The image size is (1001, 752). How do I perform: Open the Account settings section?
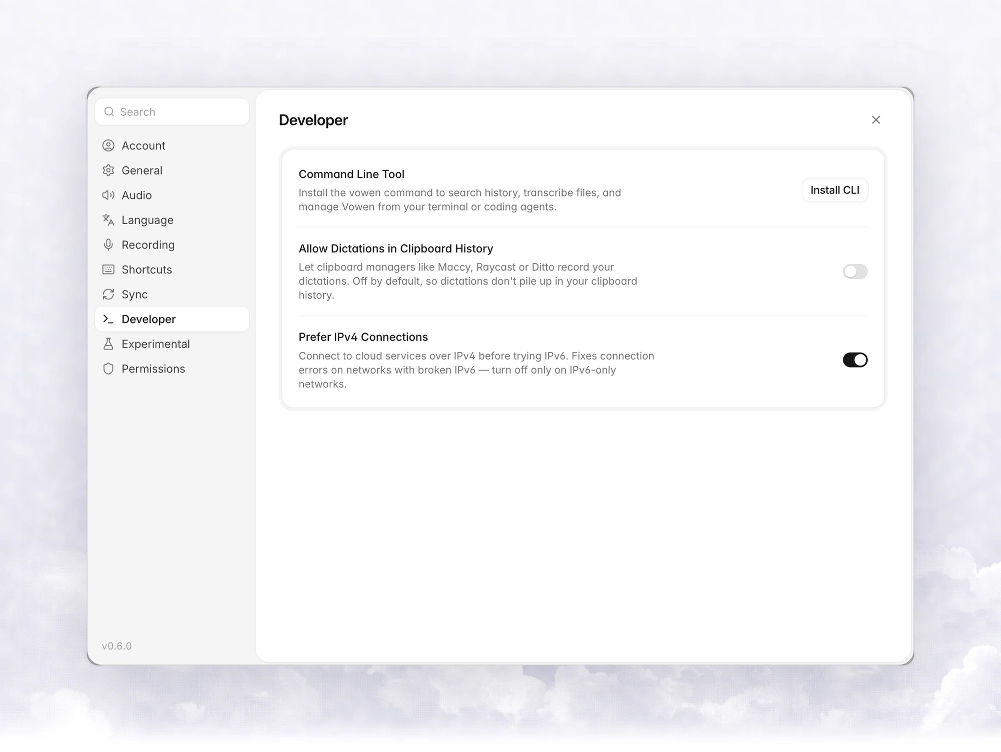[172, 145]
